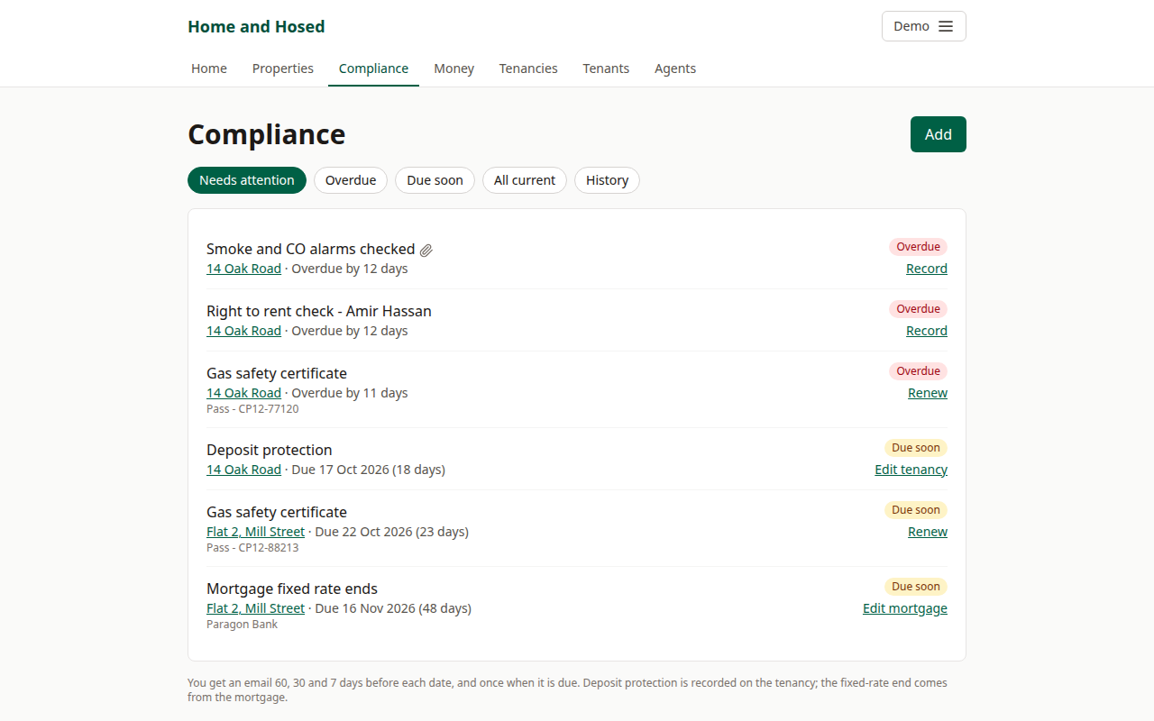Image resolution: width=1154 pixels, height=721 pixels.
Task: Click the Overdue badge on Right to rent row
Action: [x=918, y=309]
